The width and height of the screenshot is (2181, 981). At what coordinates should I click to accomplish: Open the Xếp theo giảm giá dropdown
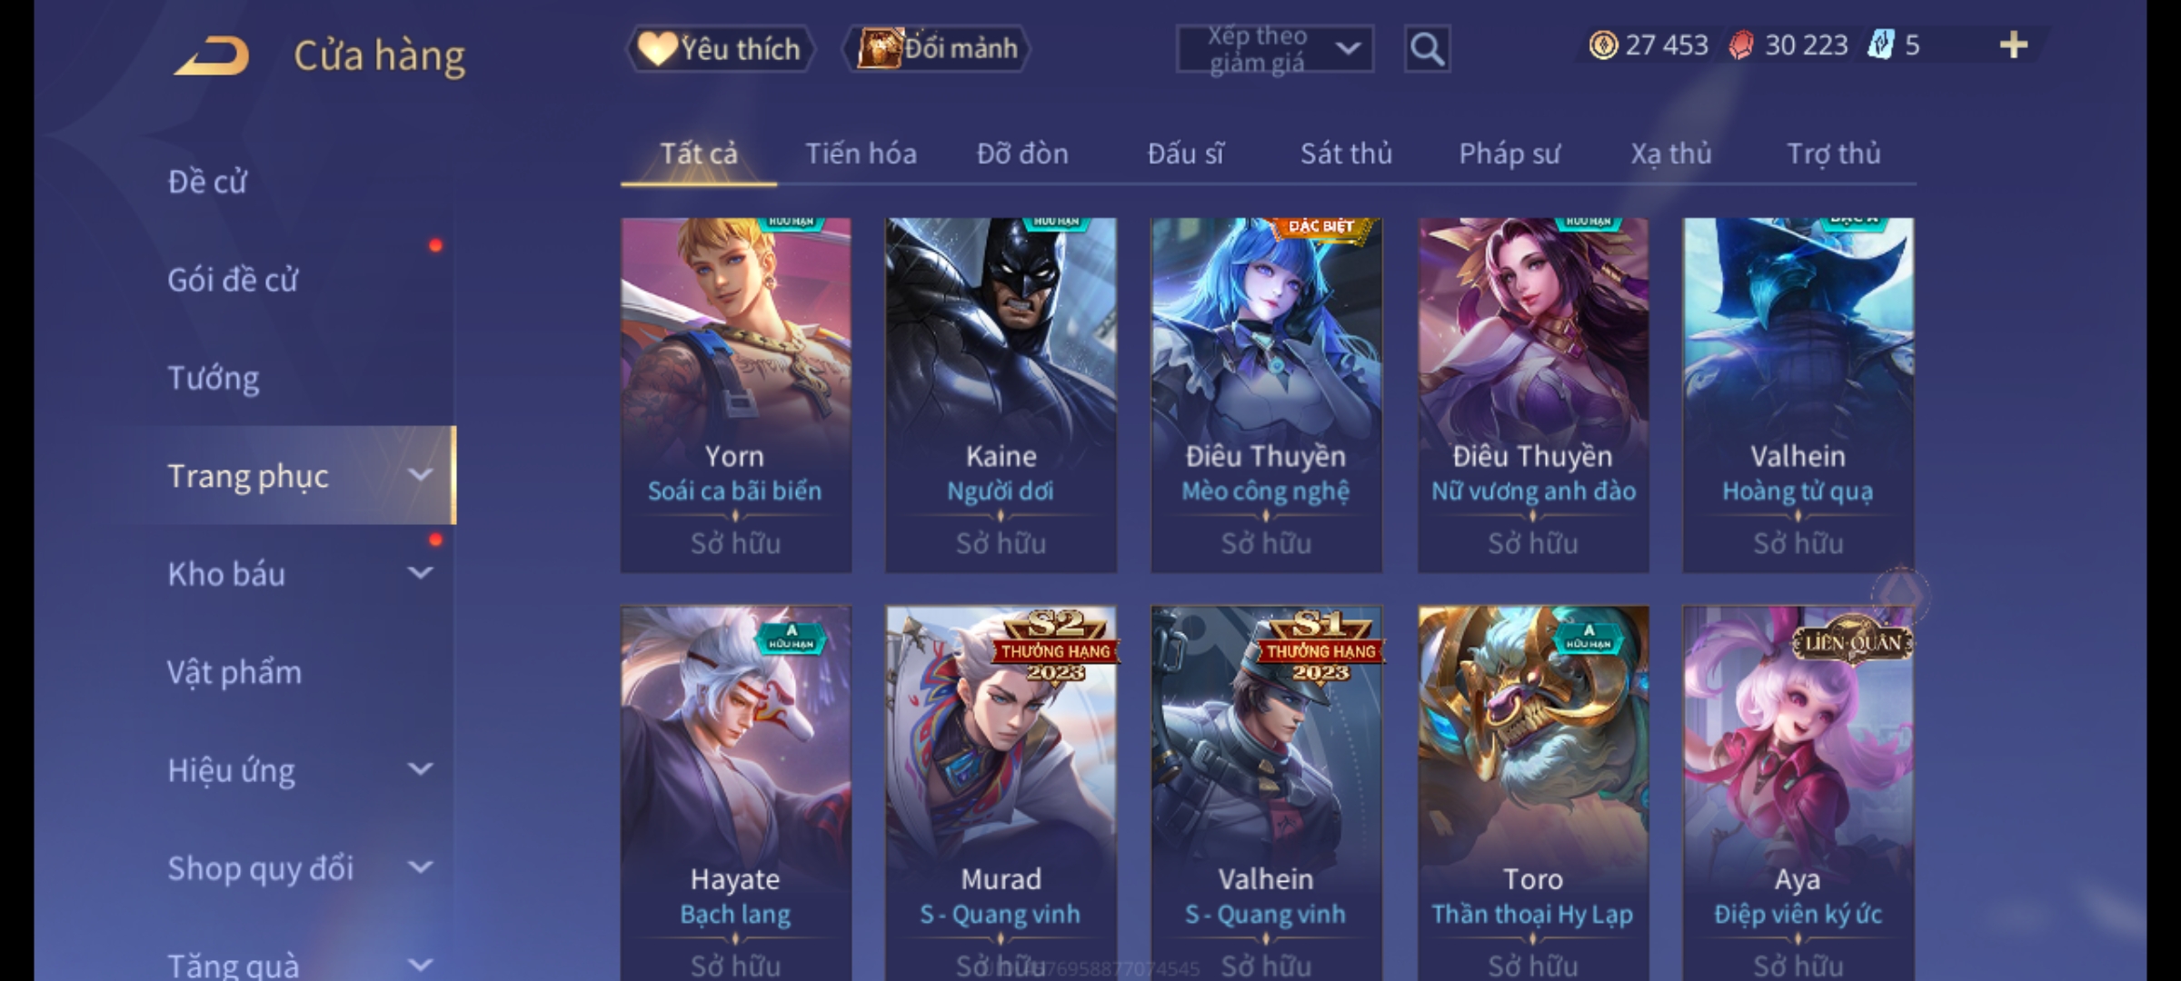pyautogui.click(x=1275, y=49)
